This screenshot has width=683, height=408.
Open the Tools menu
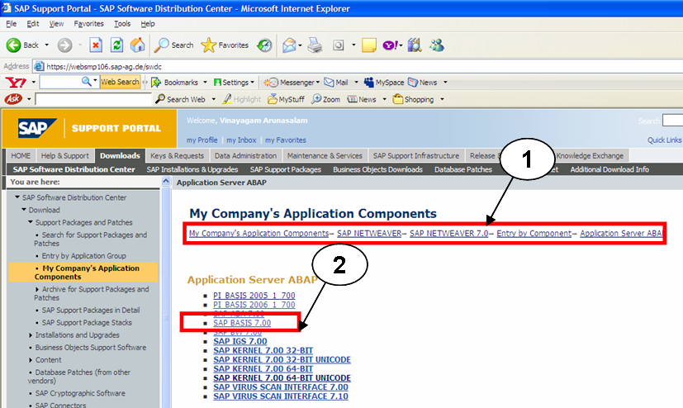tap(122, 23)
